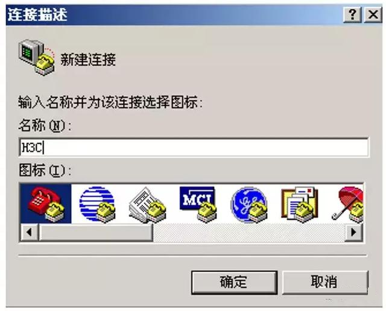
Task: Click the icon list right scroll arrow
Action: pyautogui.click(x=354, y=232)
